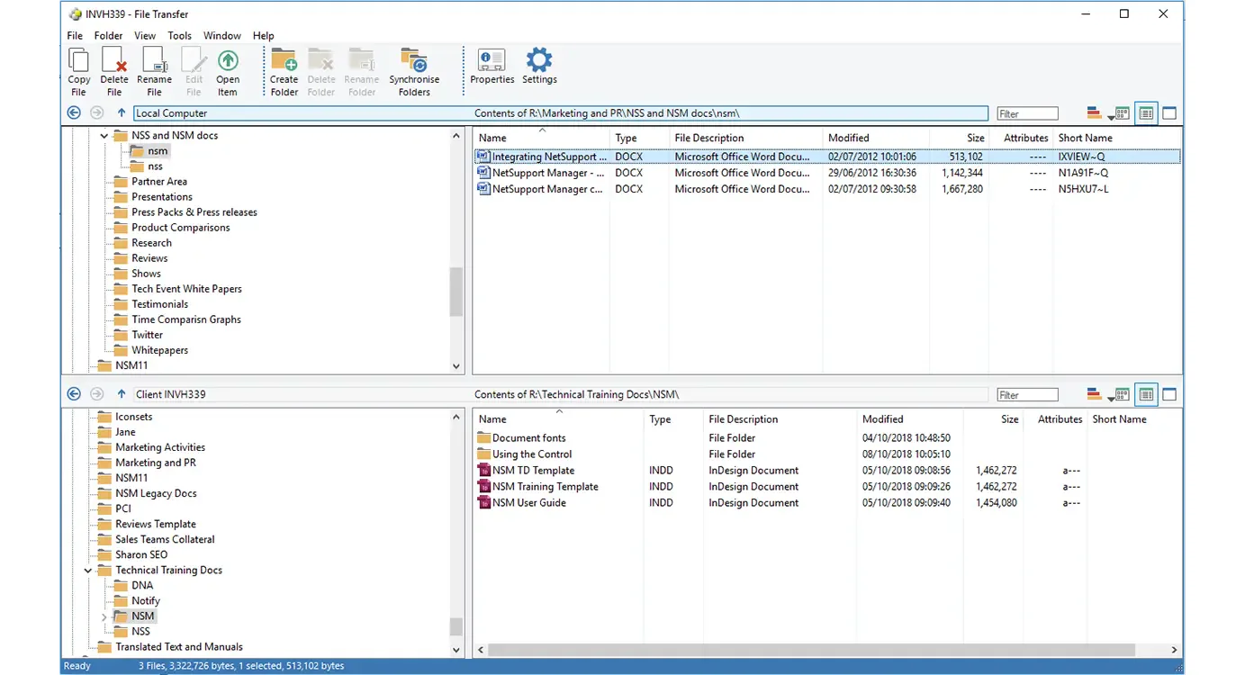This screenshot has height=675, width=1245.
Task: Toggle single-pane maximise view in local pane
Action: (x=1169, y=113)
